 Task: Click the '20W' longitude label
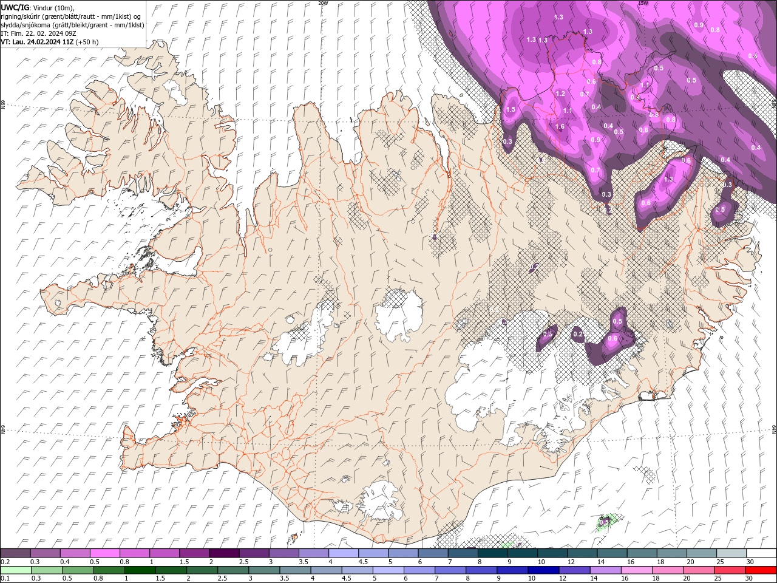coord(323,3)
